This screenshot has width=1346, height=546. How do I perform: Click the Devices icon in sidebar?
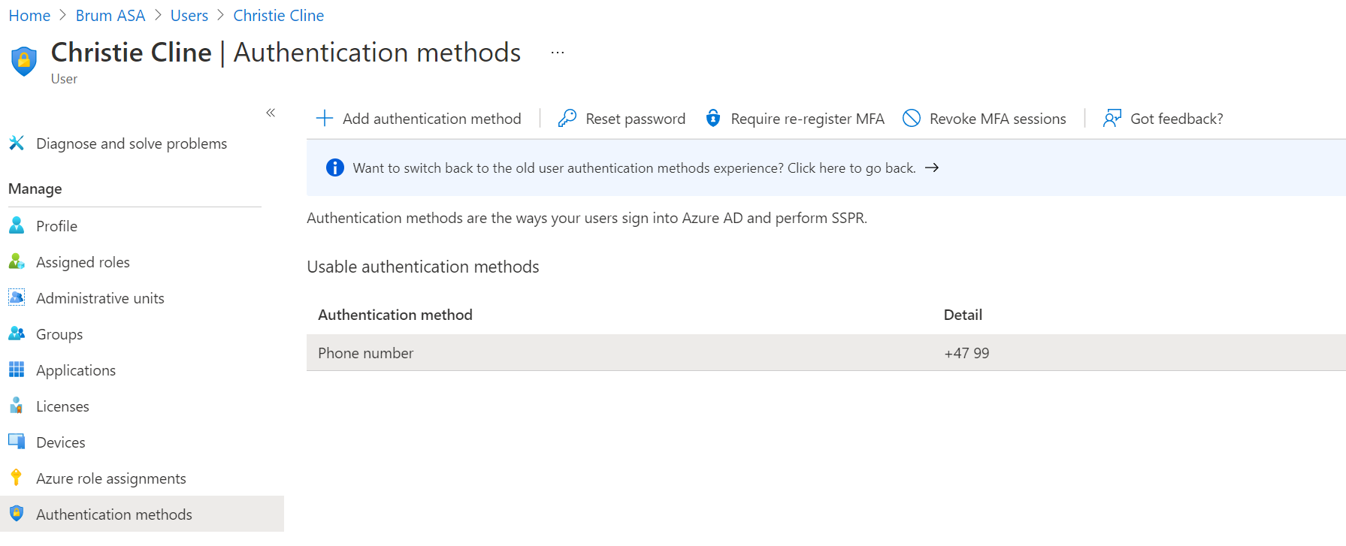(17, 442)
